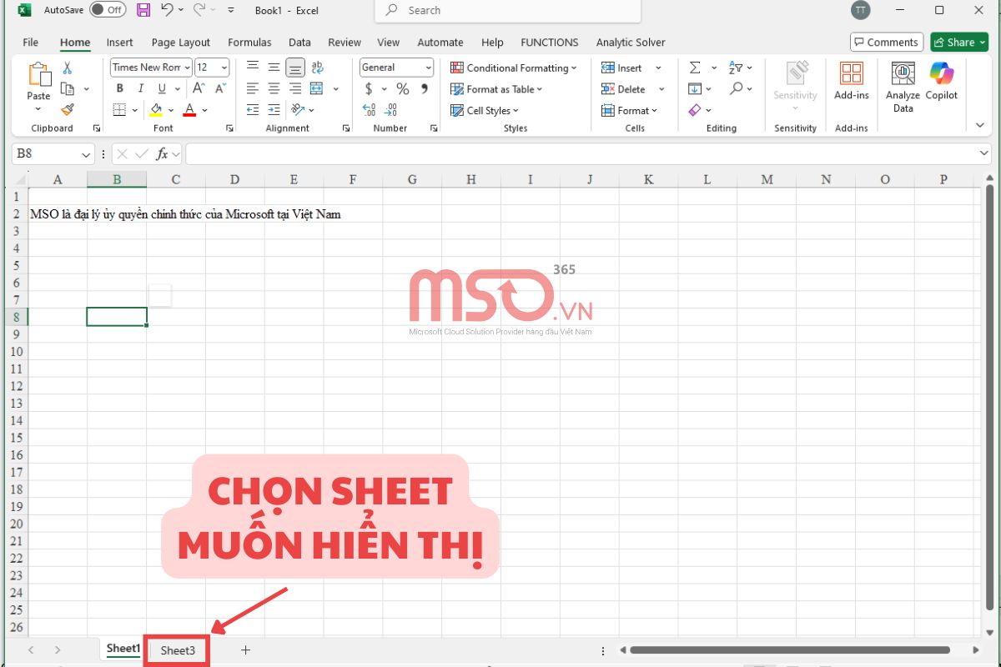
Task: Collapse the ribbon with the chevron
Action: [x=980, y=125]
